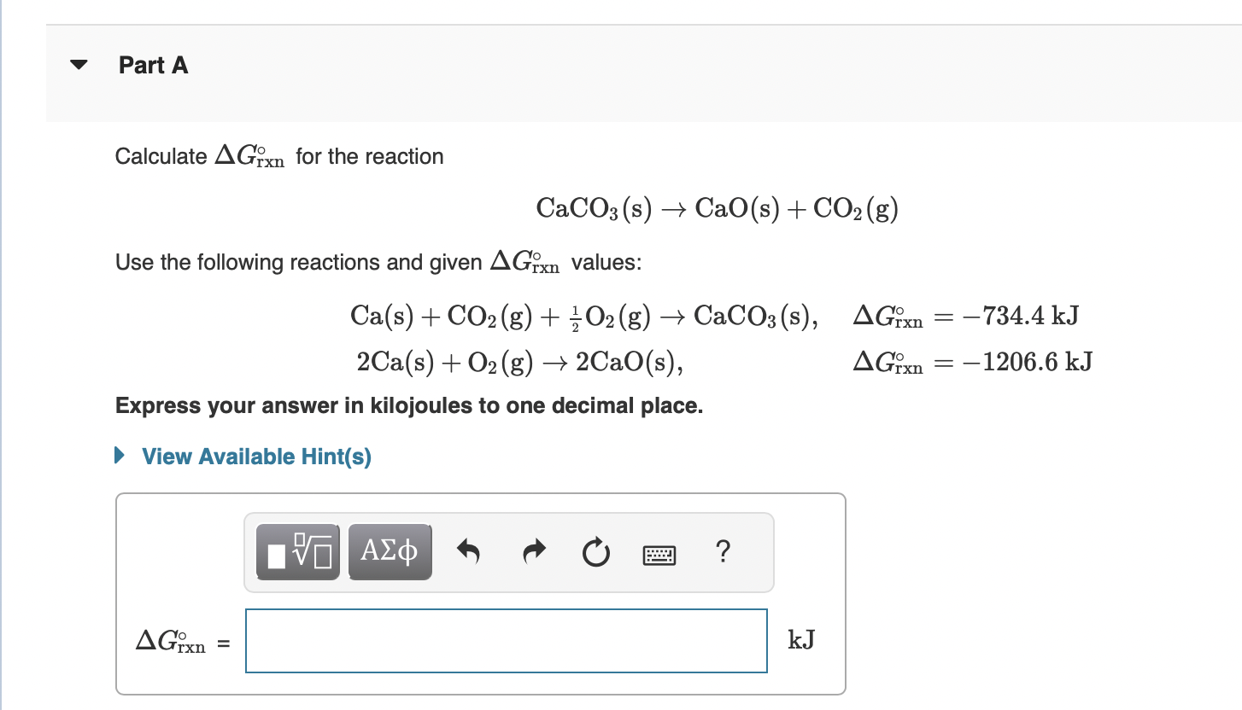Open the ΑΣφ Greek symbols palette
This screenshot has width=1242, height=710.
tap(390, 551)
